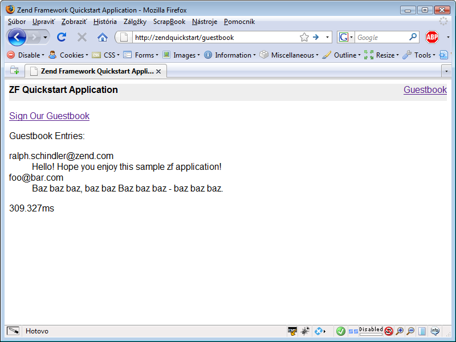This screenshot has width=456, height=342.
Task: Open the Resize toolbar menu
Action: coord(381,55)
